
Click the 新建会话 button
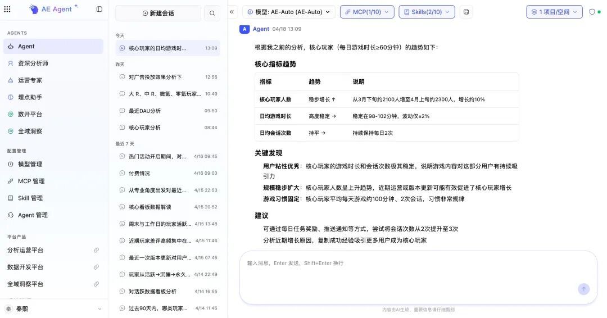(x=158, y=13)
